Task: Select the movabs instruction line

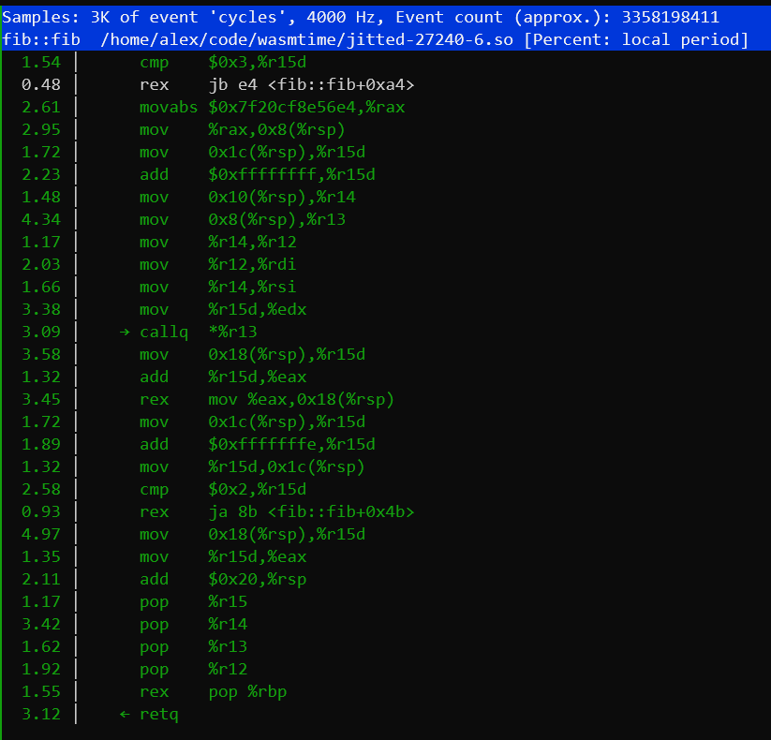Action: coord(272,107)
